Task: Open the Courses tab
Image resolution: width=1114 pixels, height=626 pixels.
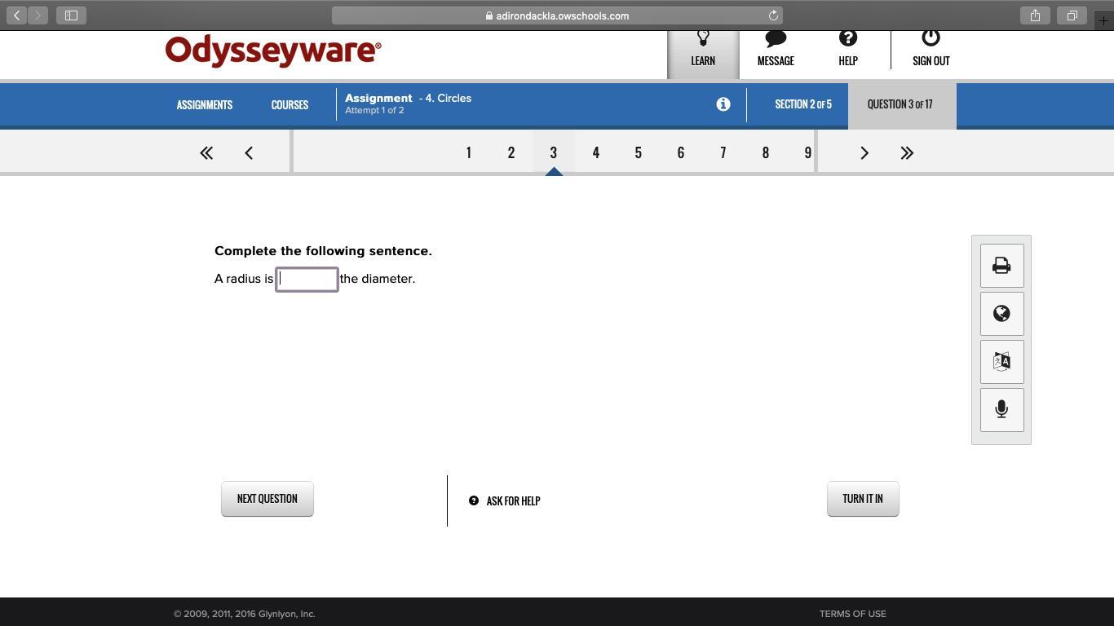Action: pos(290,105)
